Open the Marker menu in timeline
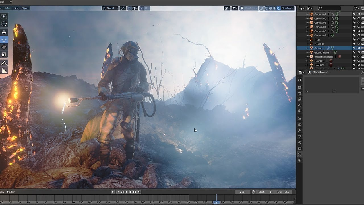Viewport: 364px width, 205px height. click(x=11, y=192)
